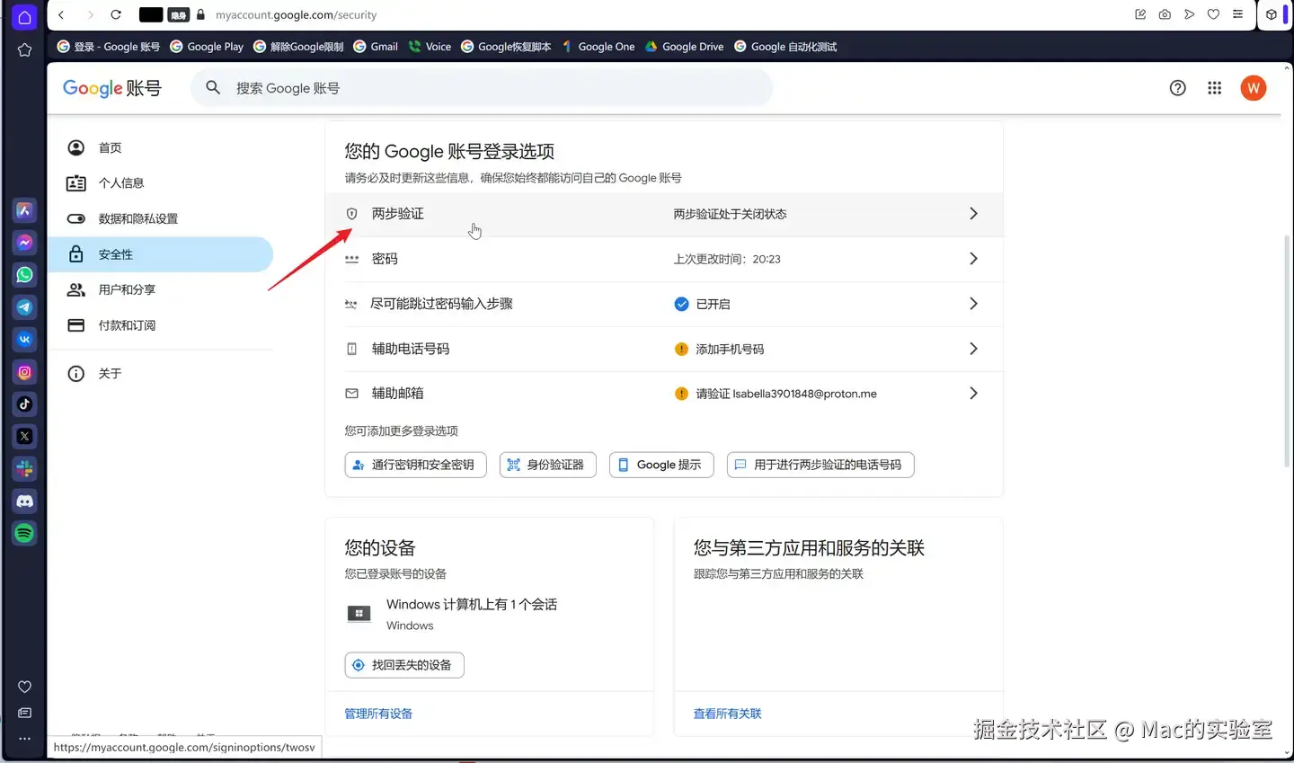Viewport: 1294px width, 763px height.
Task: Click the 找回丢失的设备 button
Action: pyautogui.click(x=404, y=665)
